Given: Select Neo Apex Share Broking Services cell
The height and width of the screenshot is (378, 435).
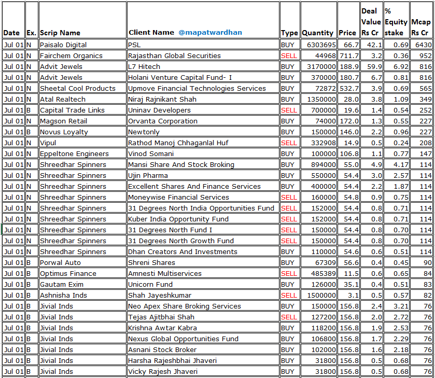Looking at the screenshot, I should tap(203, 306).
